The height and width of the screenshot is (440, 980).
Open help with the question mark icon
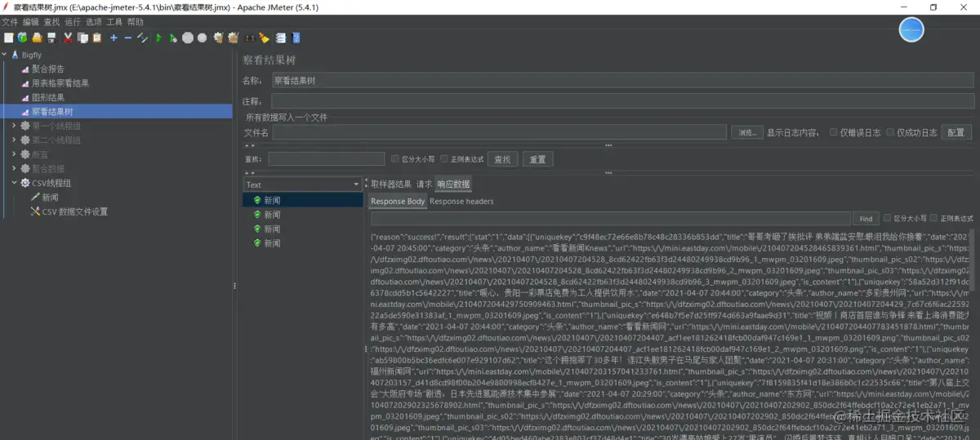pos(296,38)
